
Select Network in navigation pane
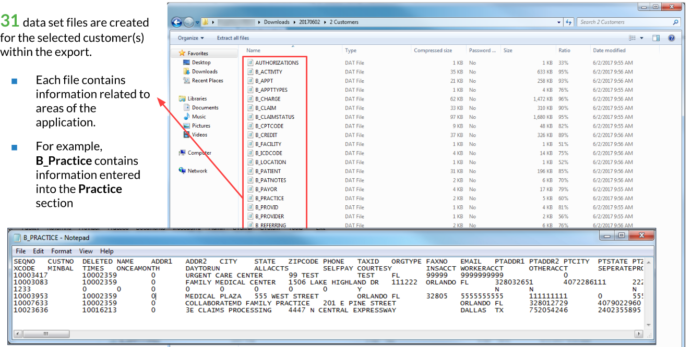tap(197, 171)
